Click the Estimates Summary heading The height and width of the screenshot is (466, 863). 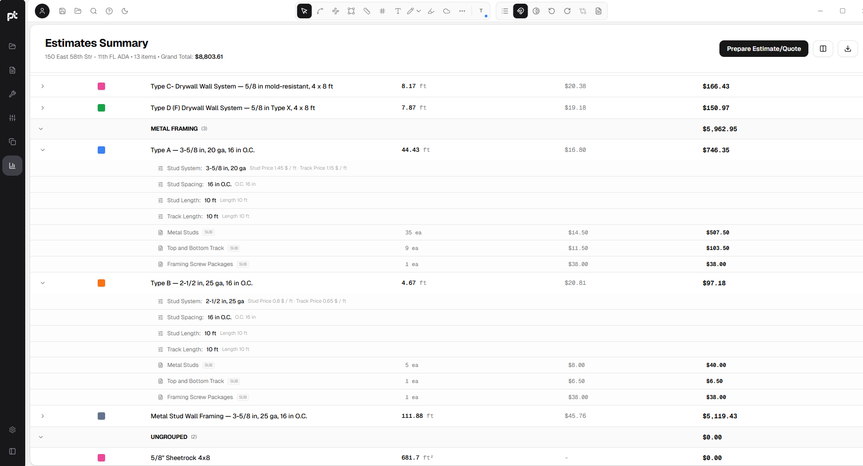[96, 43]
